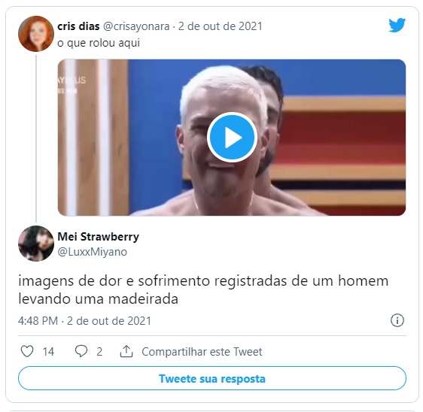Play the embedded video
The image size is (423, 412).
point(232,137)
